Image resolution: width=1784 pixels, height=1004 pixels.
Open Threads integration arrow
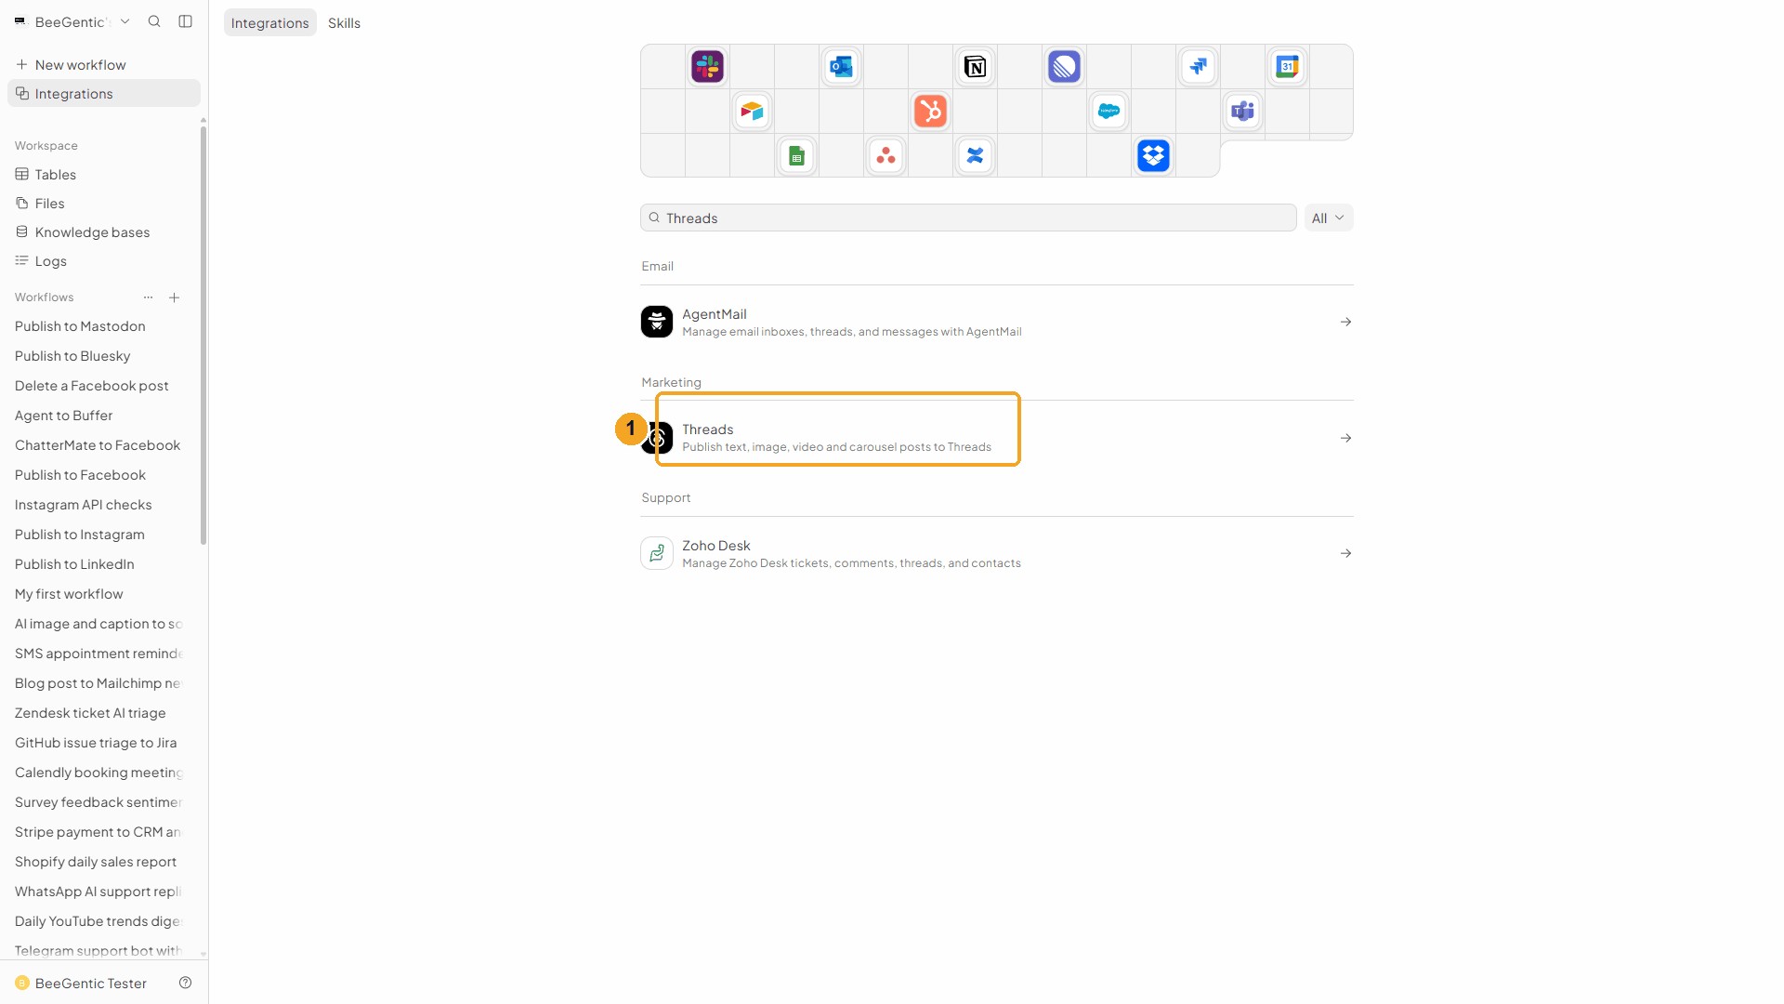click(x=1345, y=438)
